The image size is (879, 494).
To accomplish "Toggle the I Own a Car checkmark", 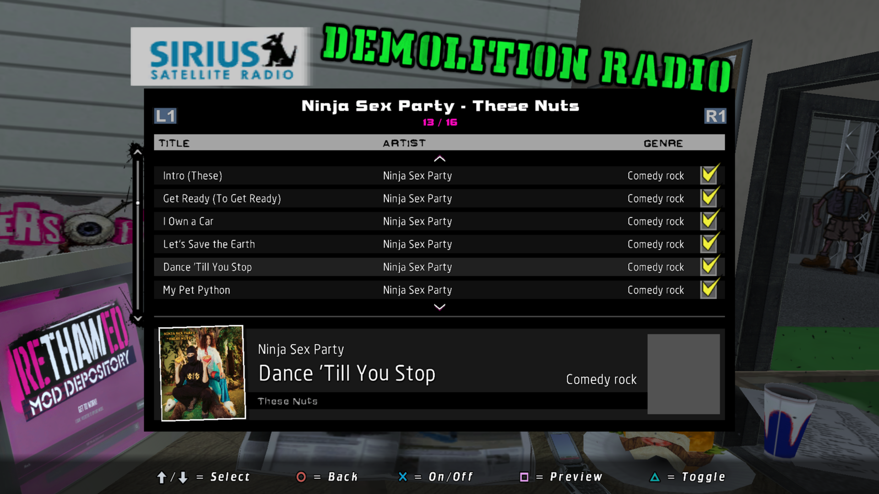I will point(709,221).
